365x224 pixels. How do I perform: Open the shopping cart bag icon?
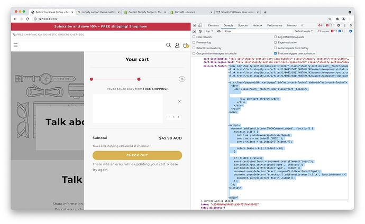(186, 45)
